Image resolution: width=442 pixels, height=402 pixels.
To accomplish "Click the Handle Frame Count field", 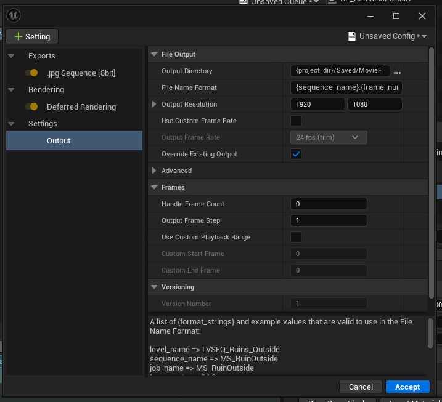I will (329, 204).
